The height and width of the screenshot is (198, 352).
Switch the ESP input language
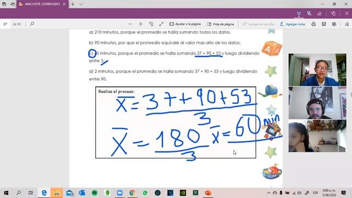coord(315,193)
